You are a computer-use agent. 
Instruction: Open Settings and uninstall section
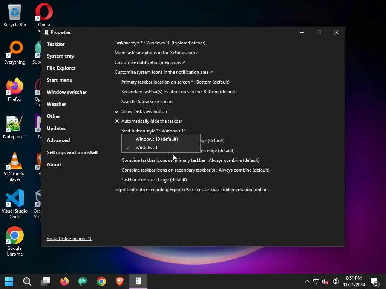[72, 152]
